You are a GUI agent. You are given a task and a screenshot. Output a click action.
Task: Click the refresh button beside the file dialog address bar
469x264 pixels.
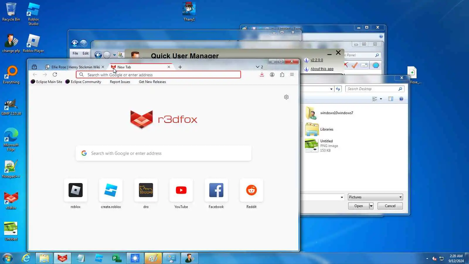[x=338, y=89]
